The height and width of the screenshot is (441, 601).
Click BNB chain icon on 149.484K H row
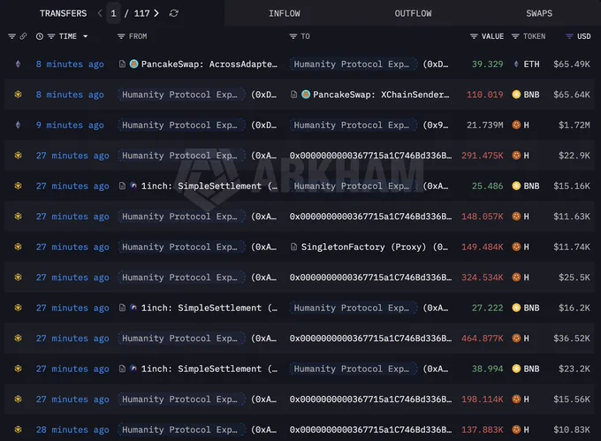tap(18, 247)
